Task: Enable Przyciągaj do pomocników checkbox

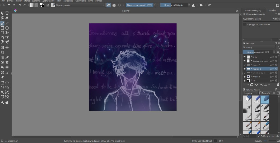Action: (244, 25)
